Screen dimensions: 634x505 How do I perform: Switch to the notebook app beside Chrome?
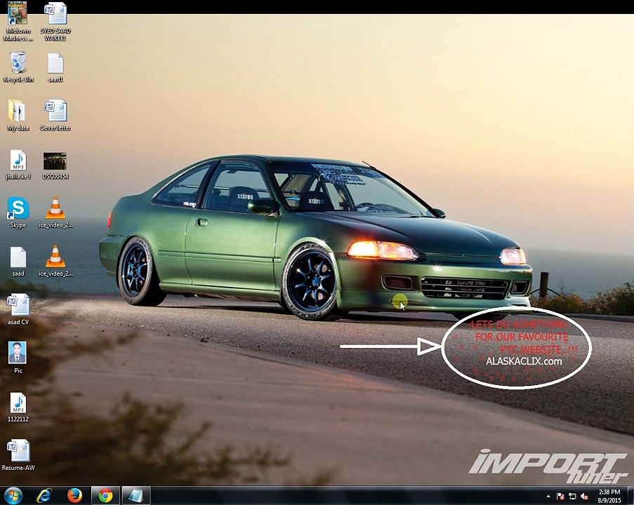pyautogui.click(x=136, y=496)
